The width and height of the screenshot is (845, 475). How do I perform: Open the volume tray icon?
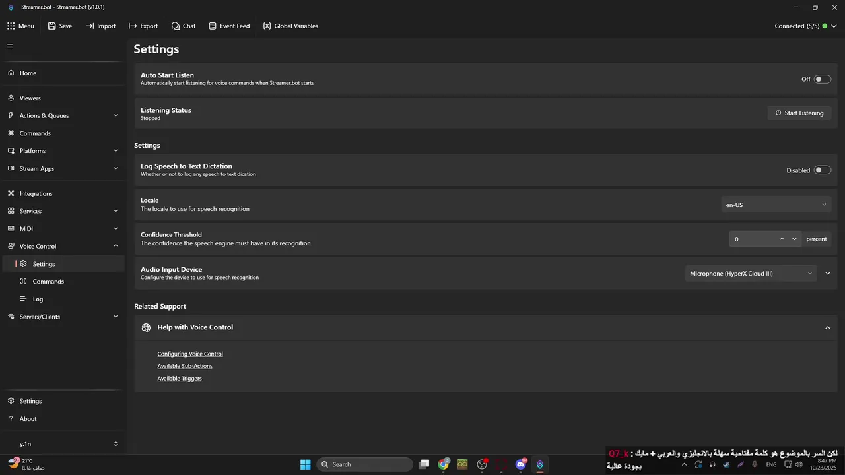799,464
